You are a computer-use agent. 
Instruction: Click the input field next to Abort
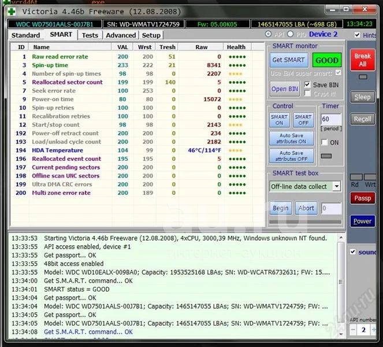tap(331, 208)
